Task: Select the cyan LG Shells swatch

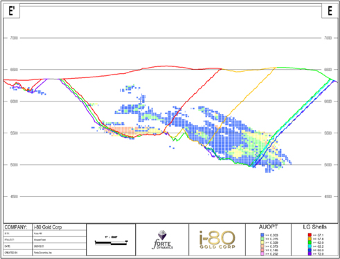Action: 310,247
